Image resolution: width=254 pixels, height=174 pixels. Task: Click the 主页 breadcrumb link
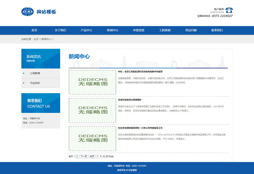[36, 39]
